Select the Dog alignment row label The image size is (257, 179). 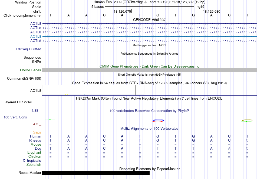click(38, 149)
